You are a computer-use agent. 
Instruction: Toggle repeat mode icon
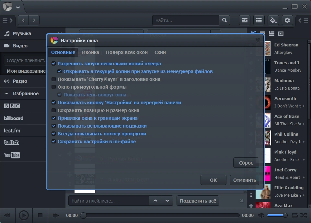click(295, 215)
